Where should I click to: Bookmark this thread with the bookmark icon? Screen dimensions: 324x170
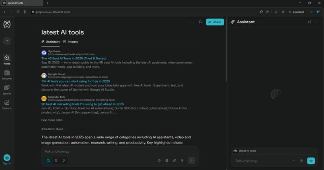200,22
